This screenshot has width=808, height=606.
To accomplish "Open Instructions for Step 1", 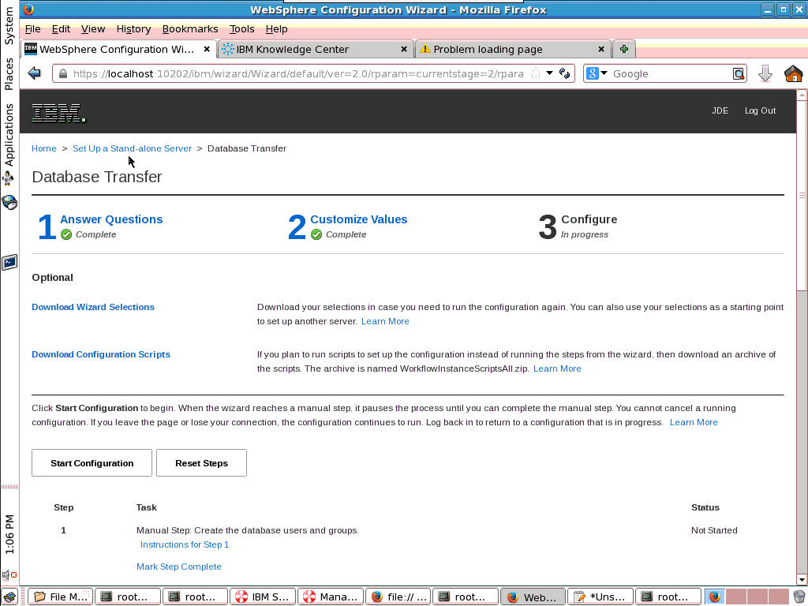I will tap(185, 544).
